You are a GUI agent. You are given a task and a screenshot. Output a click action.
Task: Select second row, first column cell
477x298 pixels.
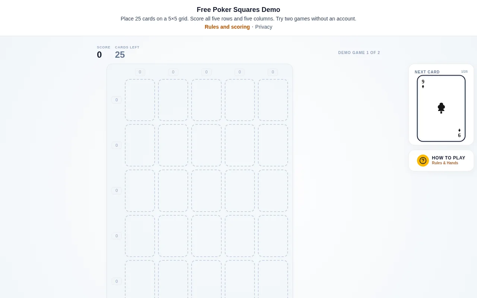click(x=140, y=145)
